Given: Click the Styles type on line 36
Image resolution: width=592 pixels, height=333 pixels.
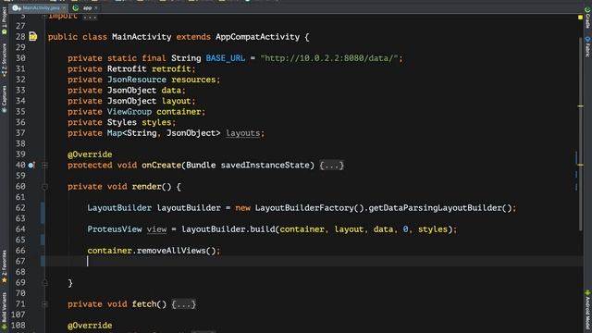Looking at the screenshot, I should 122,122.
